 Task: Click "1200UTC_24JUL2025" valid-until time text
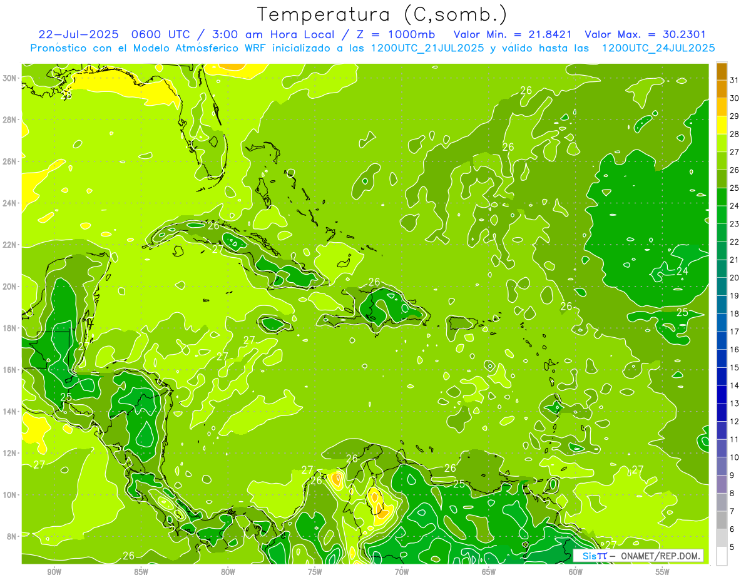pyautogui.click(x=658, y=48)
